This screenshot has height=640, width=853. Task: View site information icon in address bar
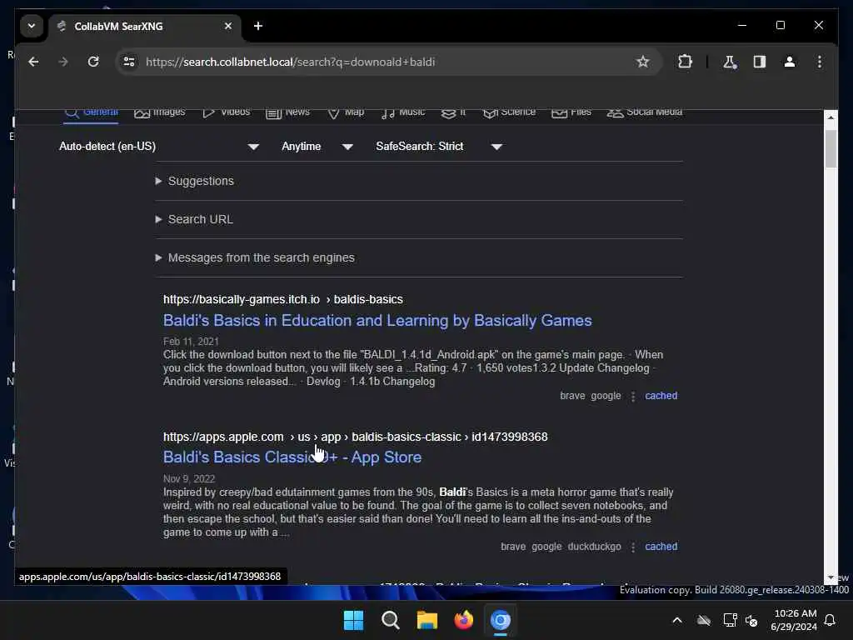129,62
